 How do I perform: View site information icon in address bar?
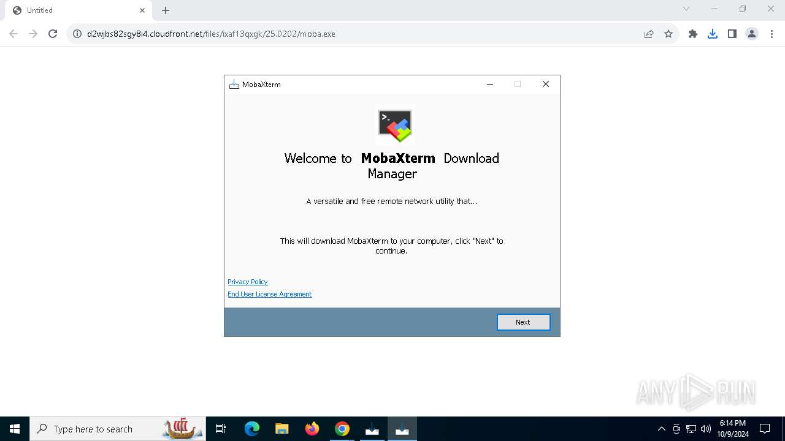point(77,34)
